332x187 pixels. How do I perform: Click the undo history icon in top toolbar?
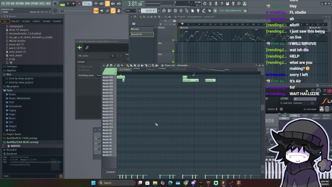pyautogui.click(x=205, y=4)
